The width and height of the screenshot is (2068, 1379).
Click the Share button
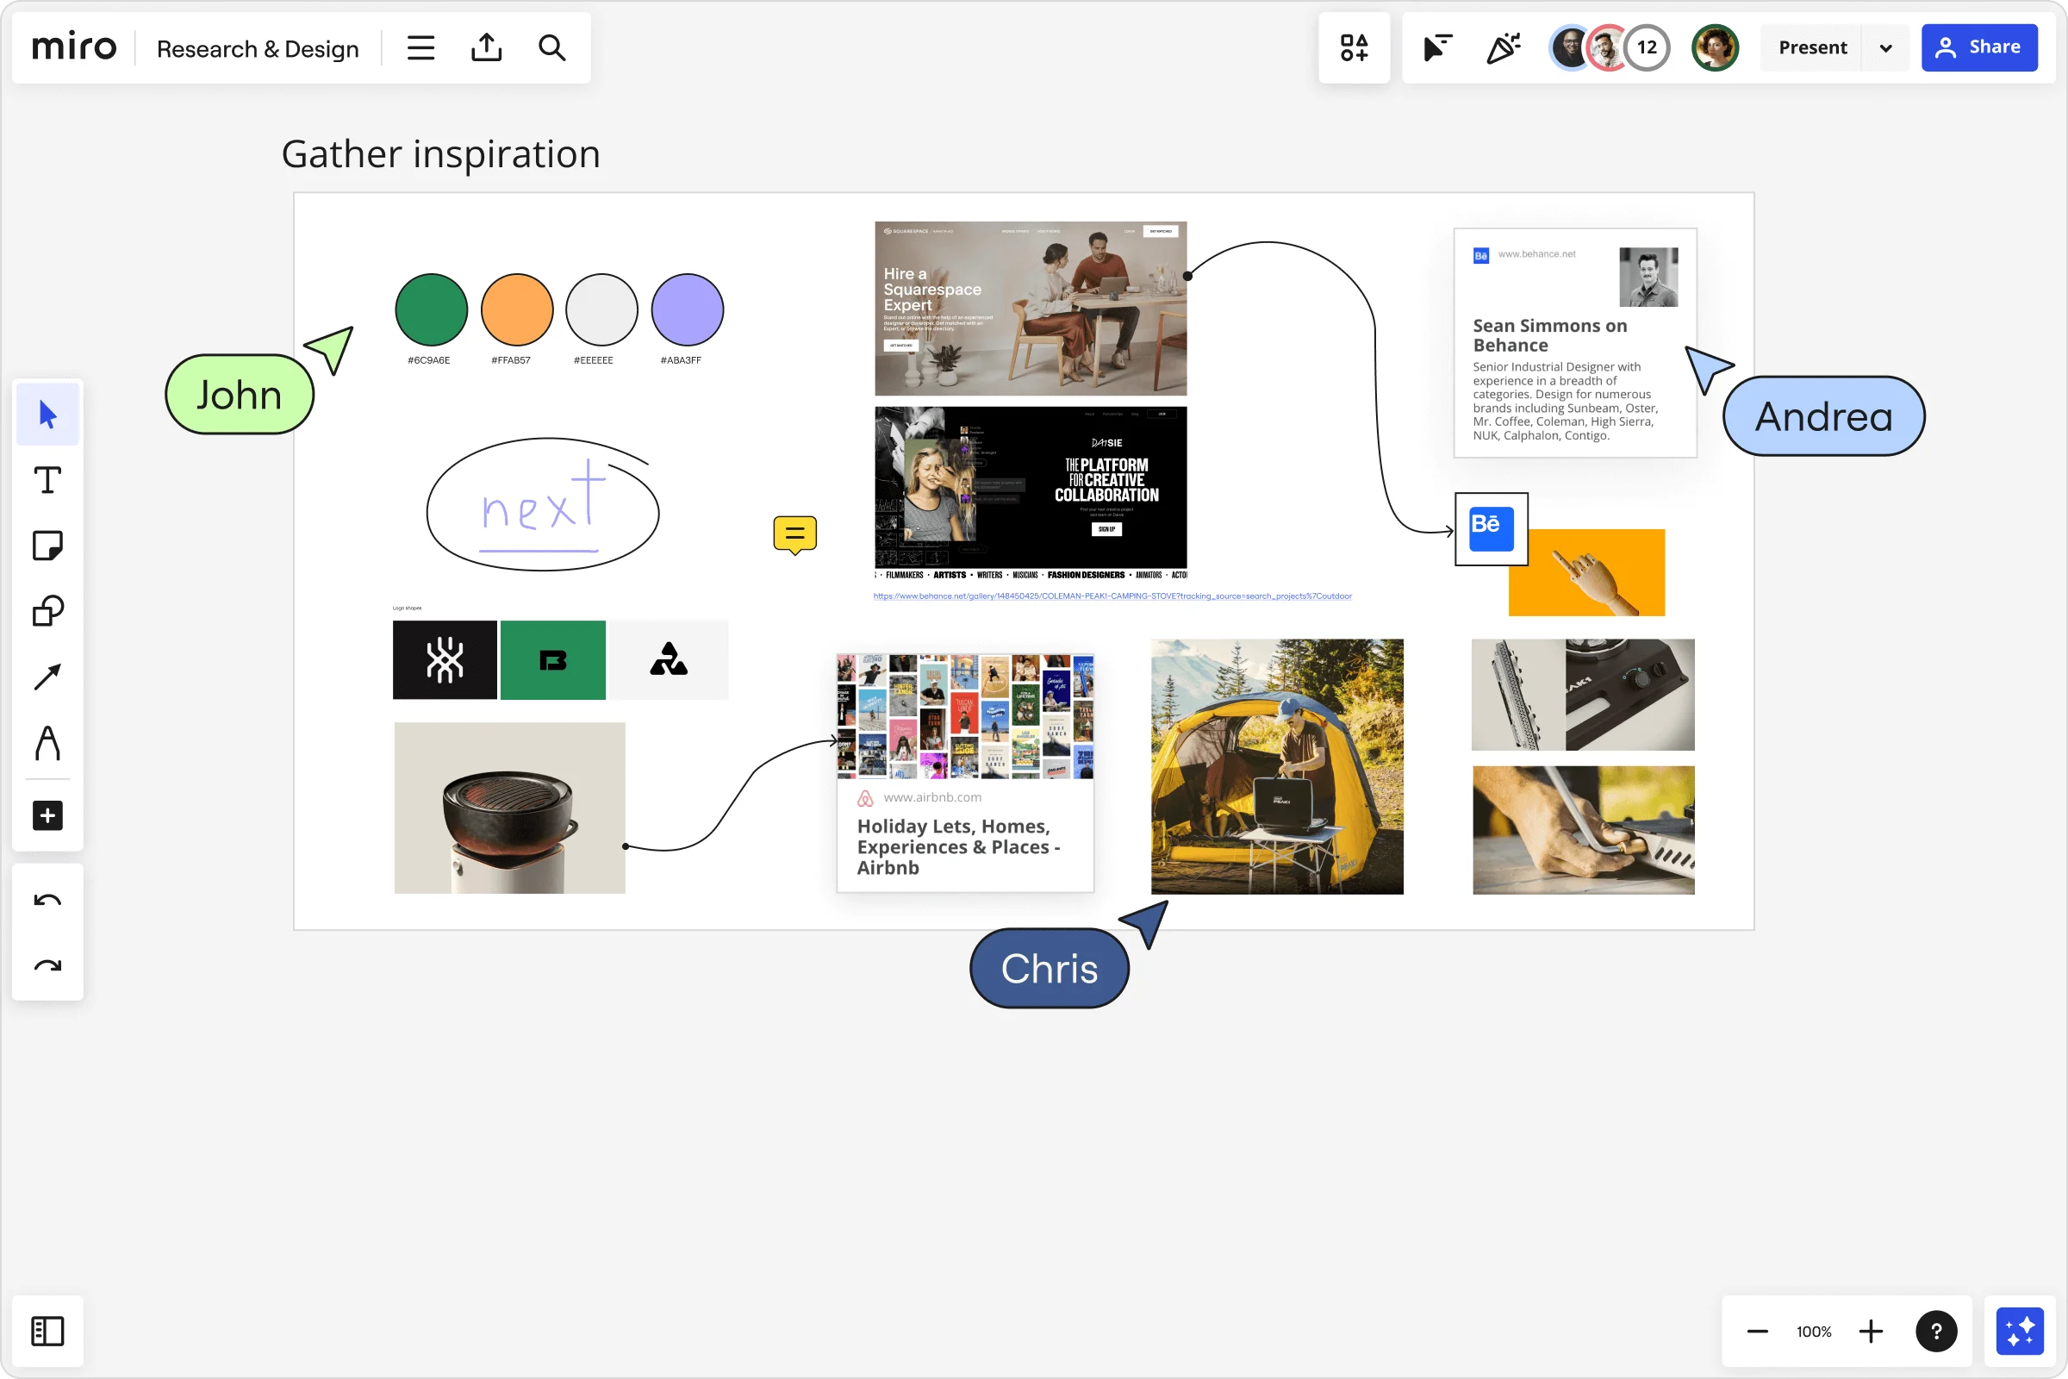[1978, 47]
